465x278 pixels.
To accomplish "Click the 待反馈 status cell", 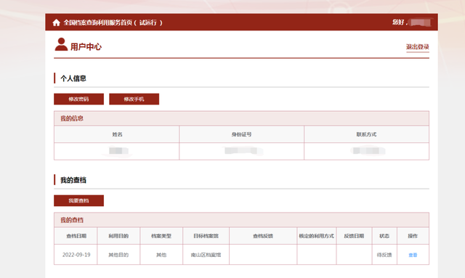I will (384, 255).
